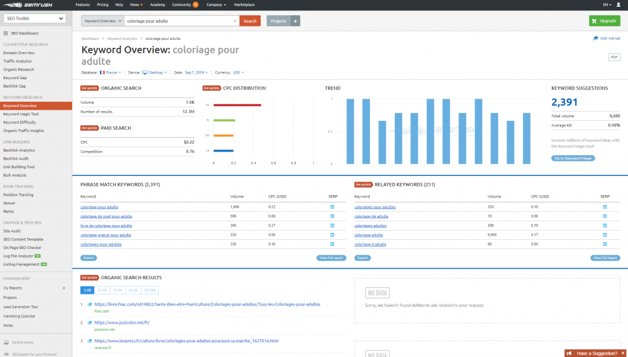
Task: Open the justcolor.net result URL
Action: coord(122,323)
